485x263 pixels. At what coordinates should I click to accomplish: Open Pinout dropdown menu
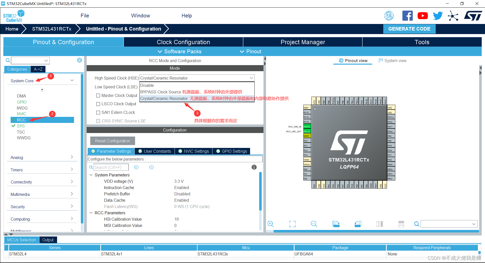click(250, 51)
